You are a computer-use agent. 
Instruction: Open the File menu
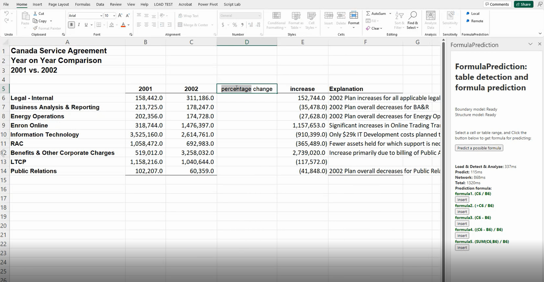pyautogui.click(x=6, y=4)
